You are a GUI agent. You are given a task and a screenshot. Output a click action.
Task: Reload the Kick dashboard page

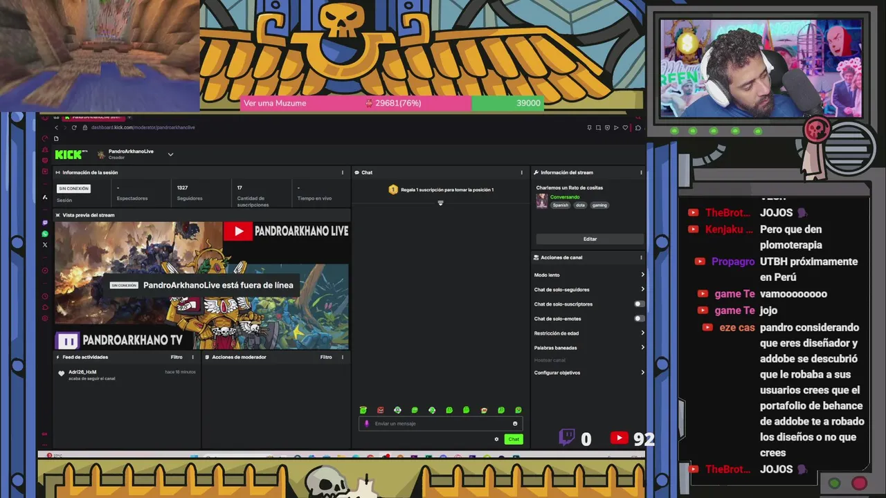click(74, 127)
